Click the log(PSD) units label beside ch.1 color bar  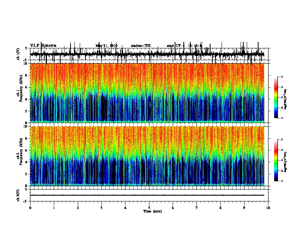[x=285, y=99]
